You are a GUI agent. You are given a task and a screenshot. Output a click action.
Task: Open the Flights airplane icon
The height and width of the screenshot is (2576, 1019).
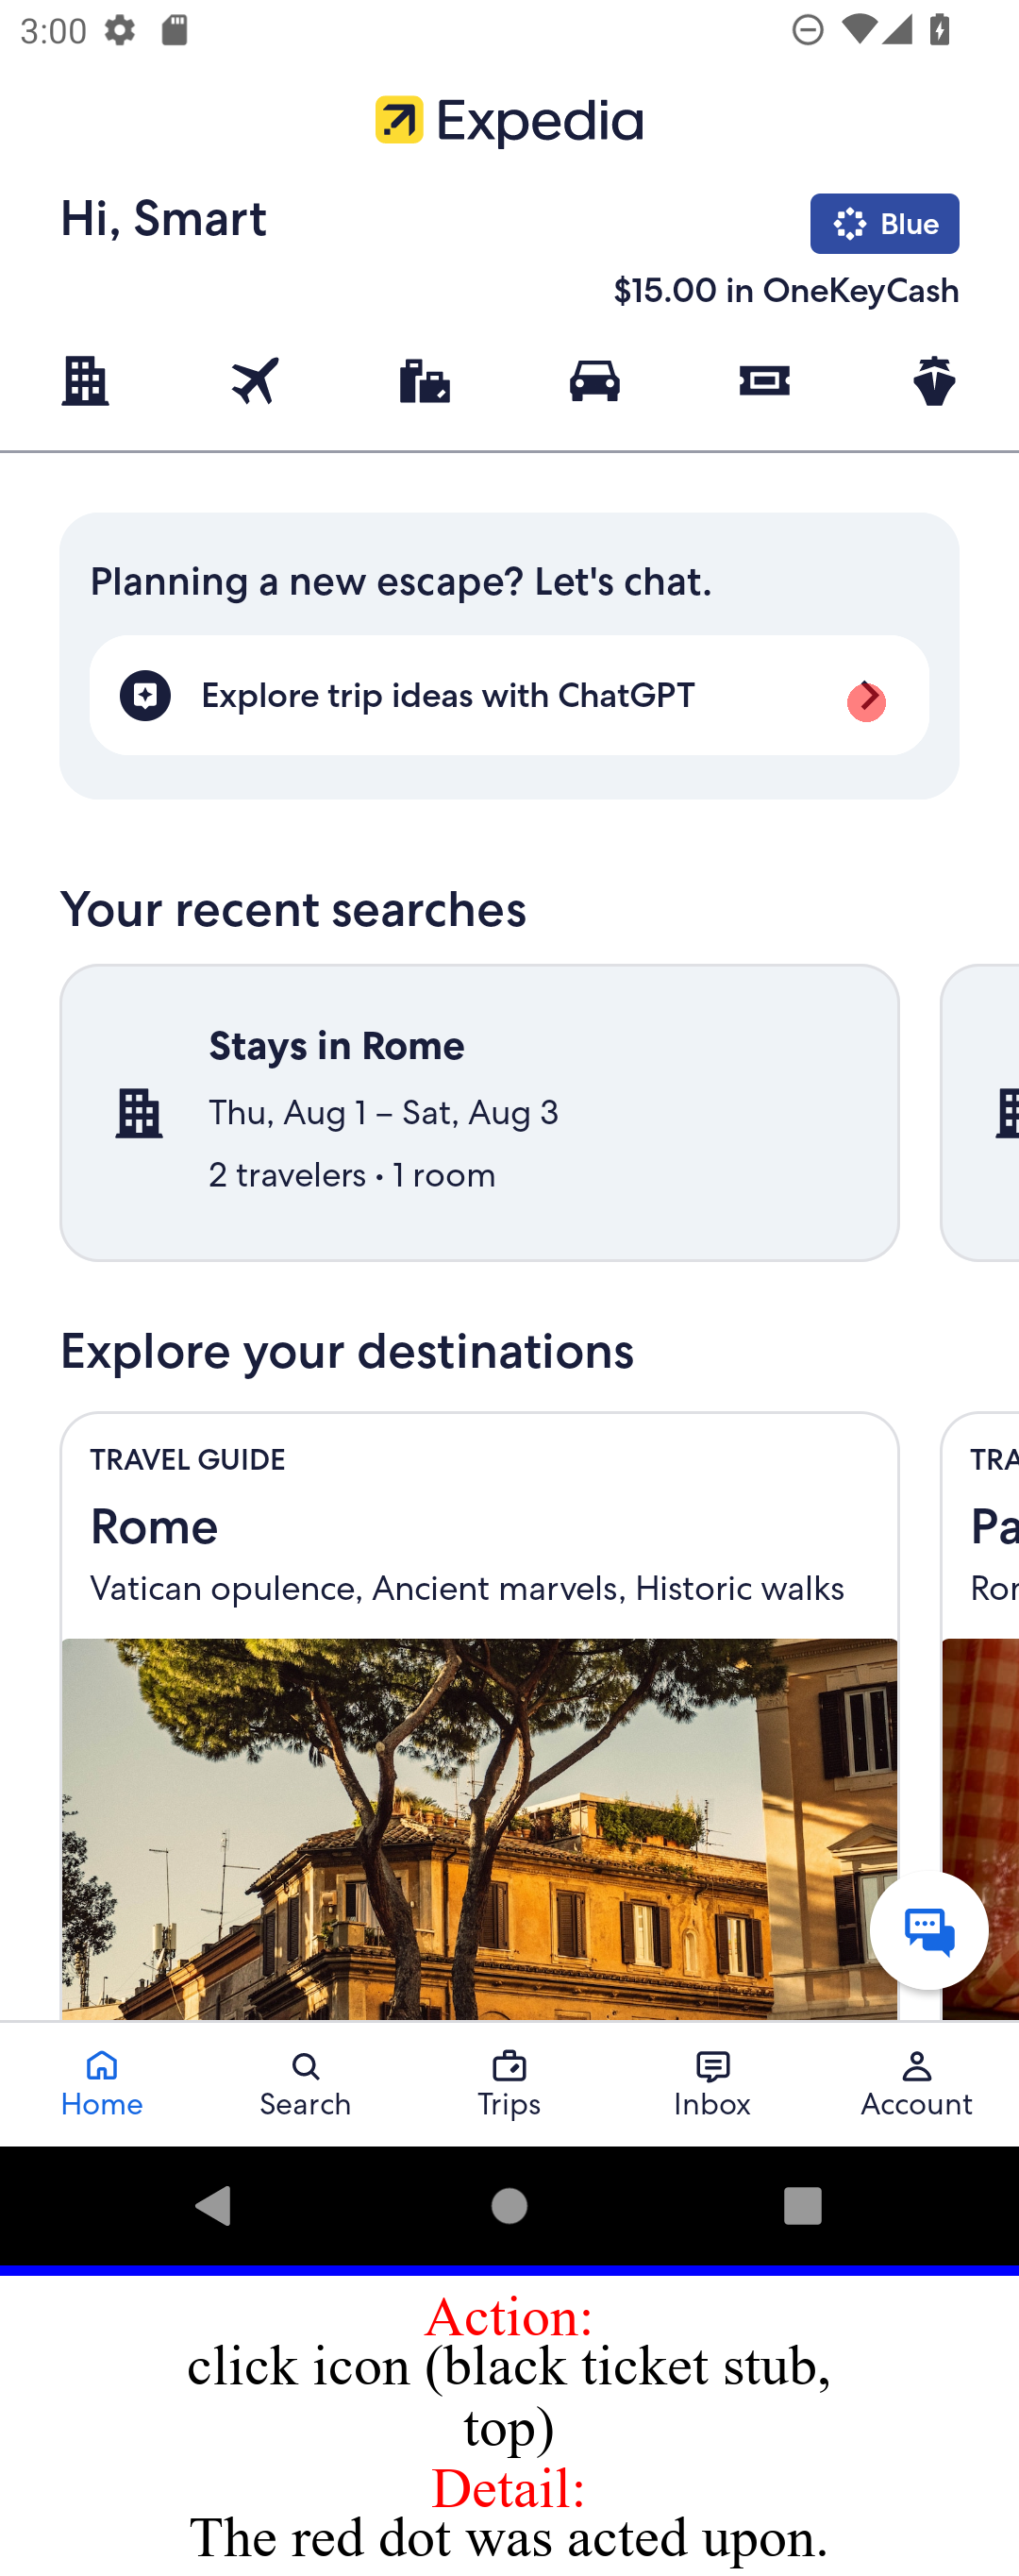pos(255,381)
